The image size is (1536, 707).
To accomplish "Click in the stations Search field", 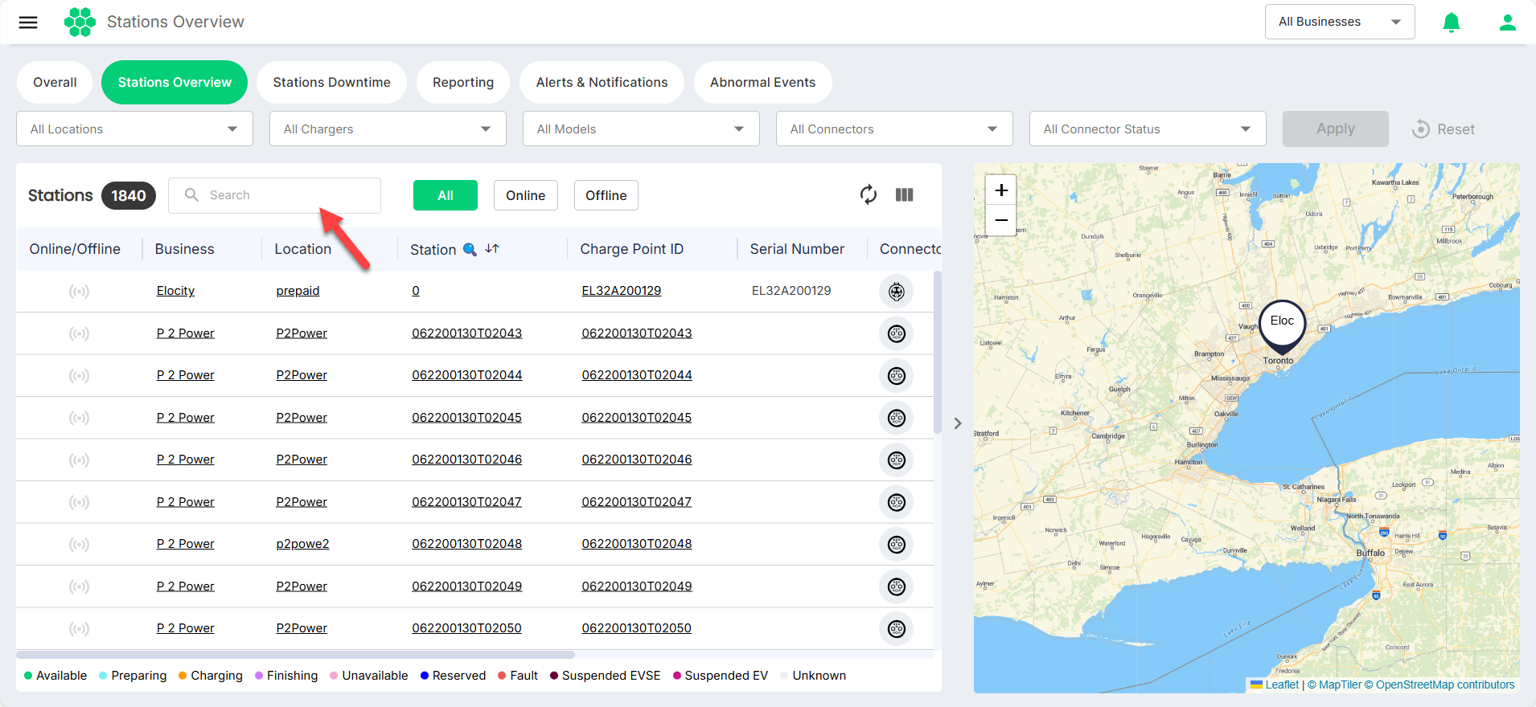I will (x=274, y=195).
